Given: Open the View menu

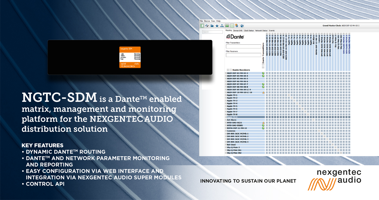Looking at the screenshot, I should (213, 21).
